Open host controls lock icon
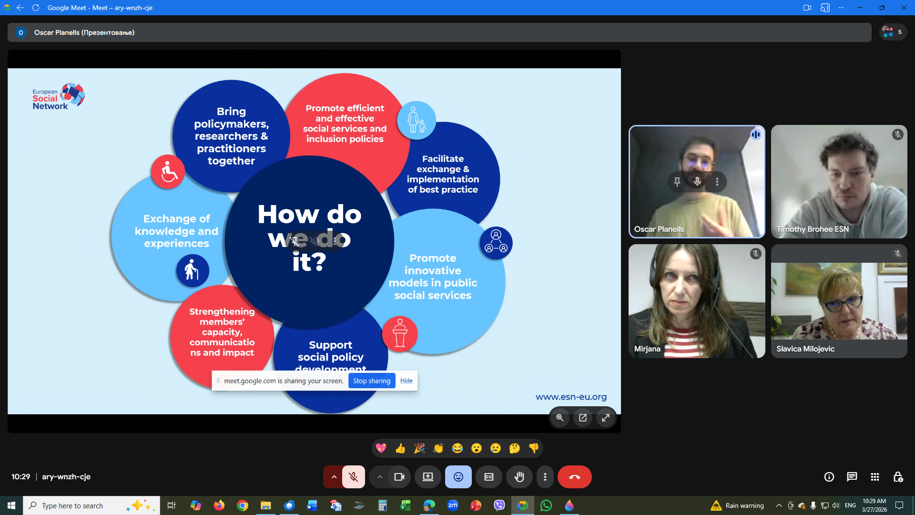The height and width of the screenshot is (515, 915). (x=898, y=477)
